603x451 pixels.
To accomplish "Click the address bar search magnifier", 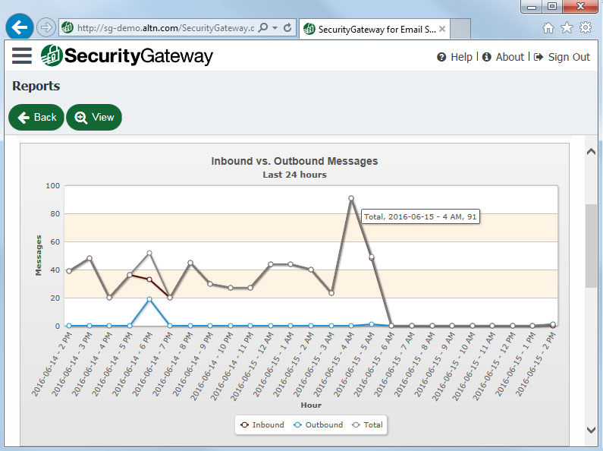I will tap(263, 27).
